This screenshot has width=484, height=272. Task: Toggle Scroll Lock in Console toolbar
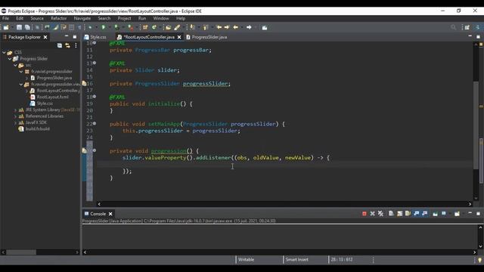tap(400, 213)
